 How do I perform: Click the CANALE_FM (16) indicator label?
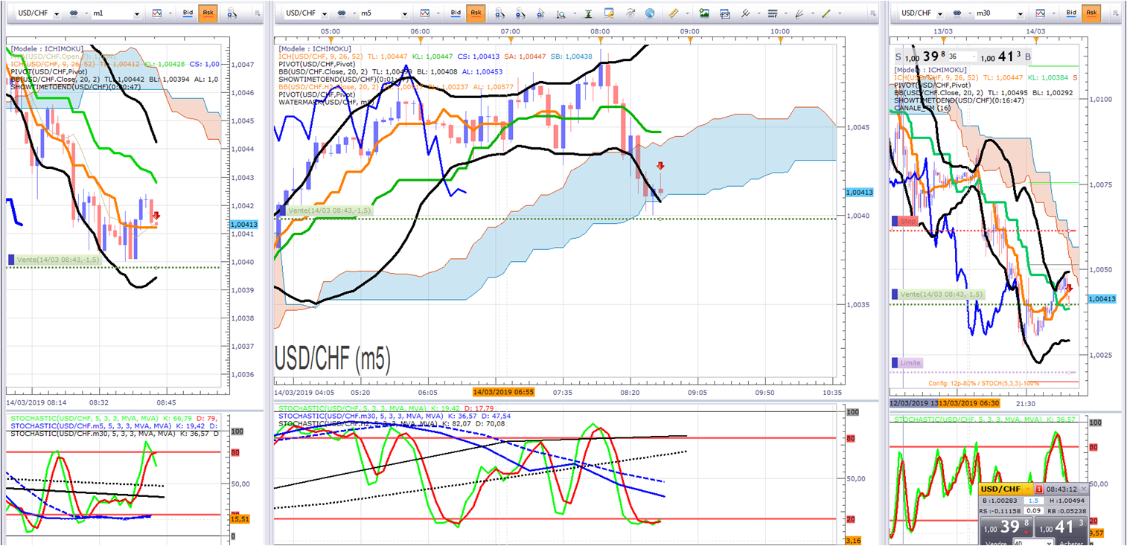click(924, 108)
